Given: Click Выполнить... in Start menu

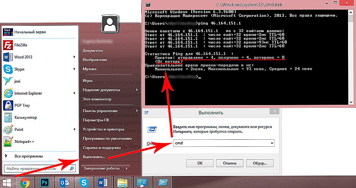Looking at the screenshot, I should point(94,157).
